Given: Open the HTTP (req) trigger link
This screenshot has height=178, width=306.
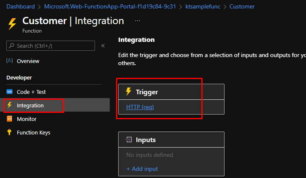Looking at the screenshot, I should coord(140,107).
